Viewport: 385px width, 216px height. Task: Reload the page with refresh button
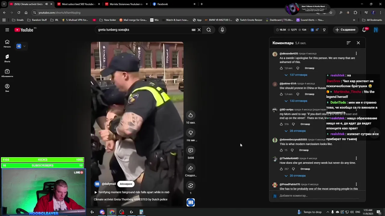[x=19, y=13]
